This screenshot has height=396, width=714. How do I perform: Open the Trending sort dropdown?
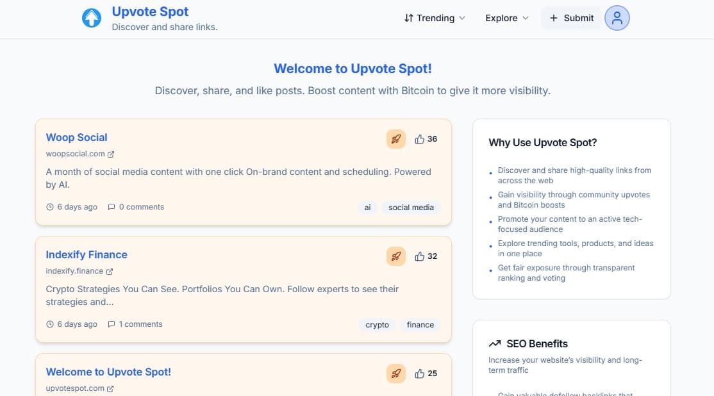pyautogui.click(x=434, y=18)
